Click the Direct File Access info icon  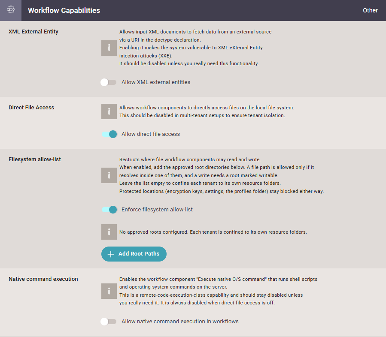[109, 111]
